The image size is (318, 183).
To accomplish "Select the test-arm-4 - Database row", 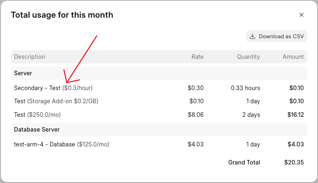I will [61, 144].
